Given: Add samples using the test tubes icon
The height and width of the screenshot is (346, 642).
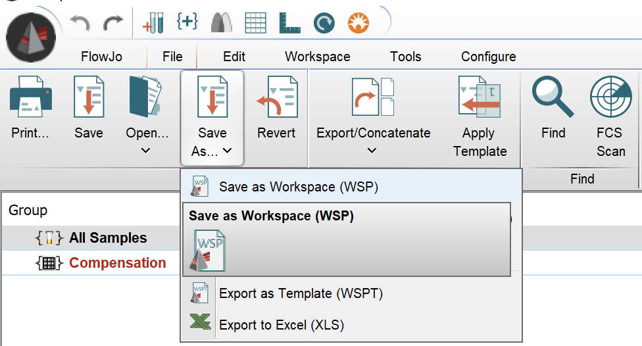Looking at the screenshot, I should point(153,23).
